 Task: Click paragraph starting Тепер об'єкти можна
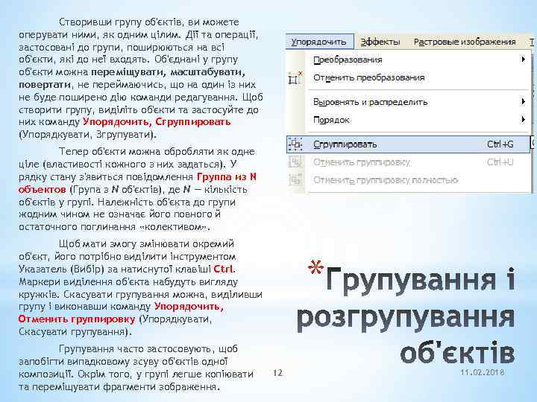coord(138,189)
